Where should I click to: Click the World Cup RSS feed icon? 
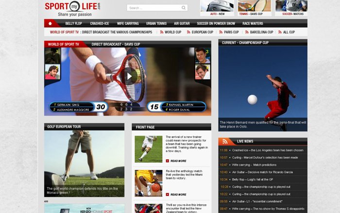(x=162, y=33)
